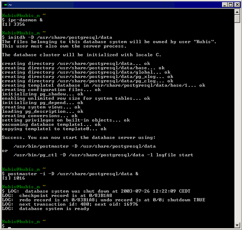Click the 'creating directory .../data/pg_clog... ok' line
Image resolution: width=242 pixels, height=230 pixels.
[88, 81]
